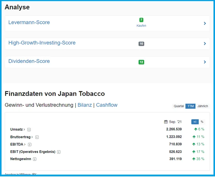Screen dimensions: 215x177
Task: Toggle the +/- change display button
Action: pos(195,122)
